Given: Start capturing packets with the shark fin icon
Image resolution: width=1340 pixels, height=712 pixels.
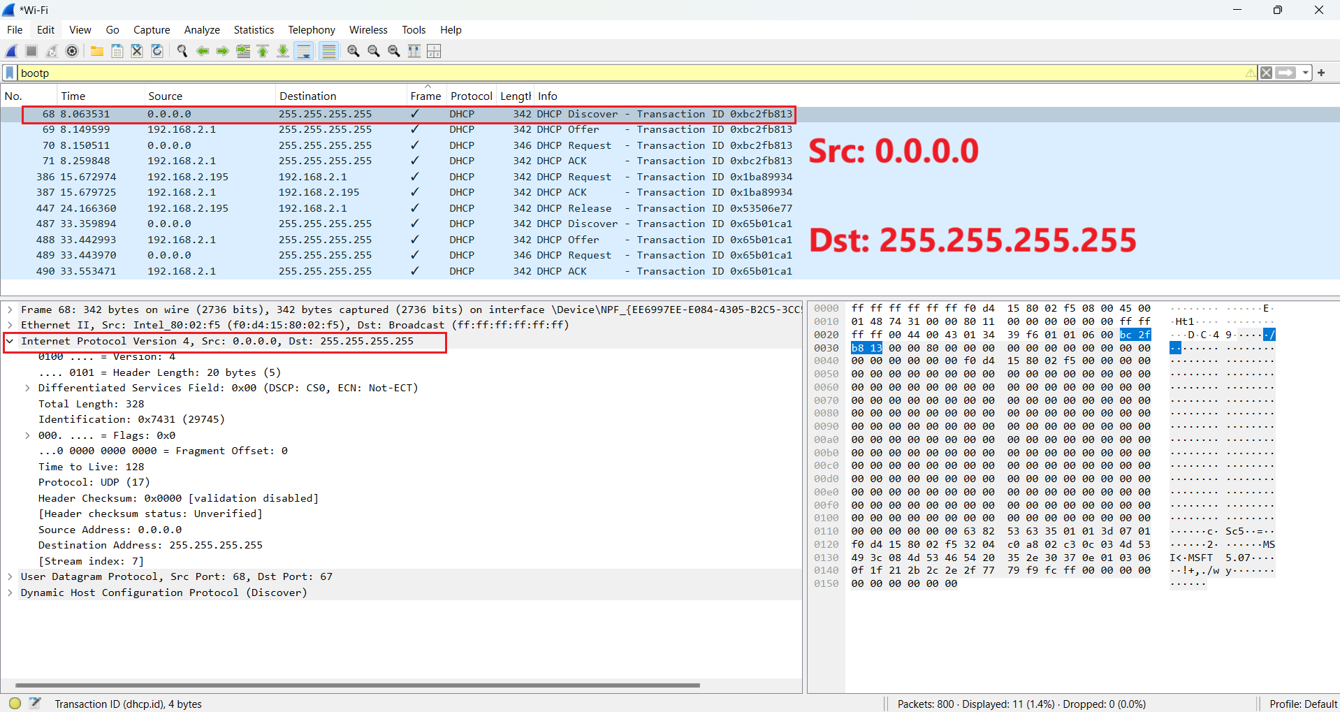Looking at the screenshot, I should [x=12, y=51].
